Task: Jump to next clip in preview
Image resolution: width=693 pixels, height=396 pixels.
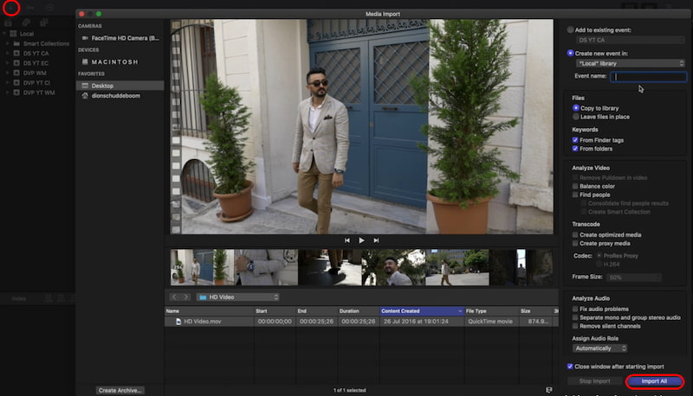Action: pyautogui.click(x=376, y=240)
